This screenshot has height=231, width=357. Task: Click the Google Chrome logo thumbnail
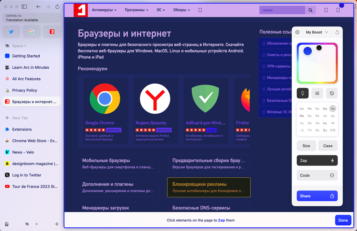(x=105, y=98)
